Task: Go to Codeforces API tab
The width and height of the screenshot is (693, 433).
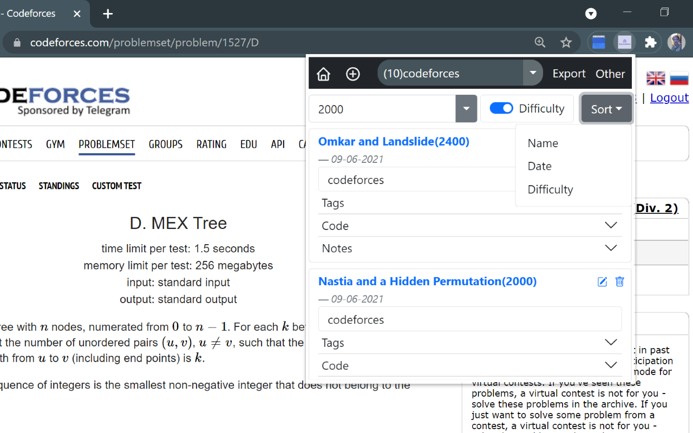Action: (278, 144)
